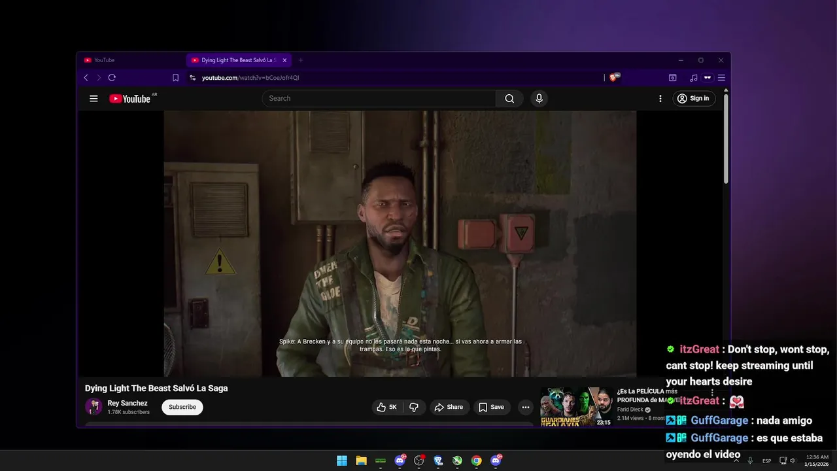
Task: Click the page vertical scrollbar
Action: (726, 139)
